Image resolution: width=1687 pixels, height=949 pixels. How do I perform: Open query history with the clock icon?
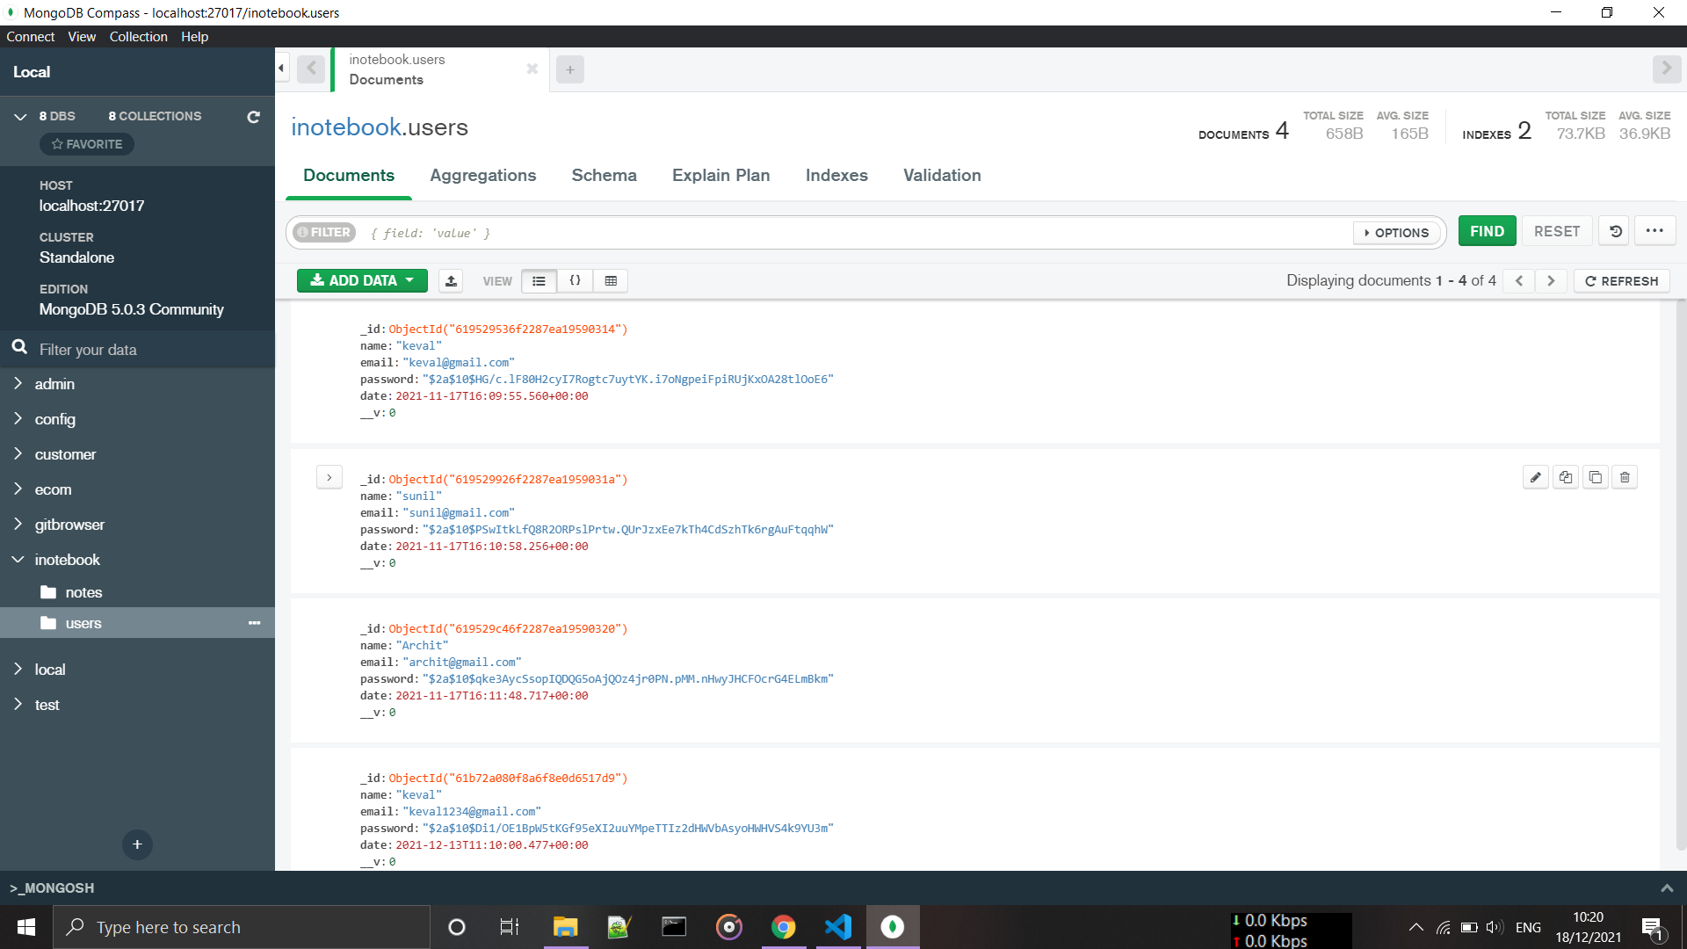pyautogui.click(x=1614, y=230)
